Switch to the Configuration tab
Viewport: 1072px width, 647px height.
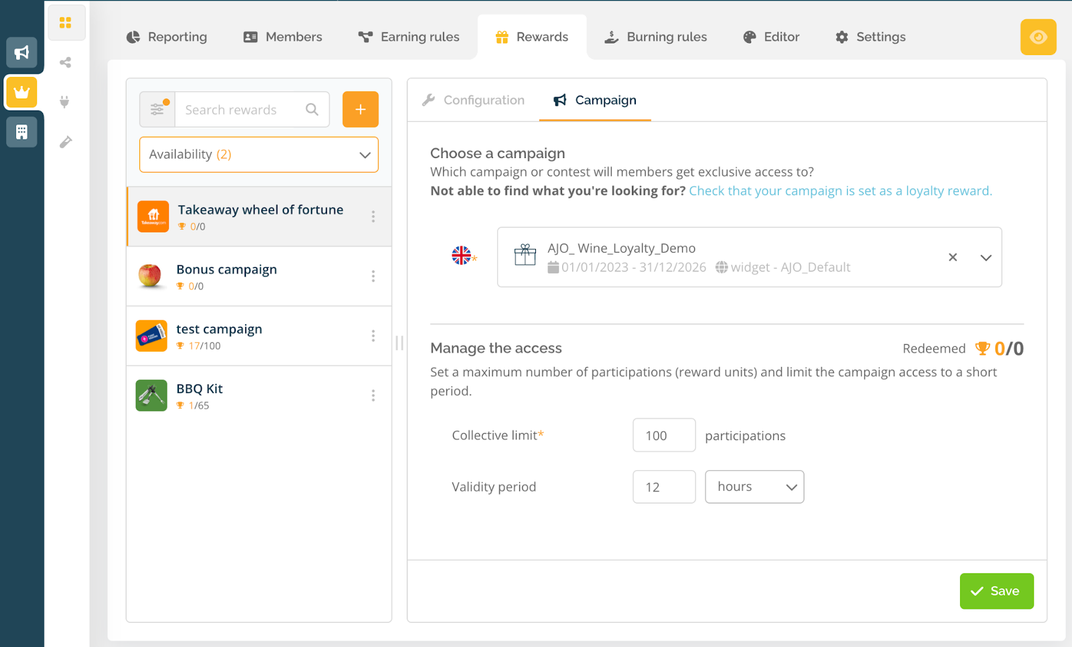coord(474,100)
